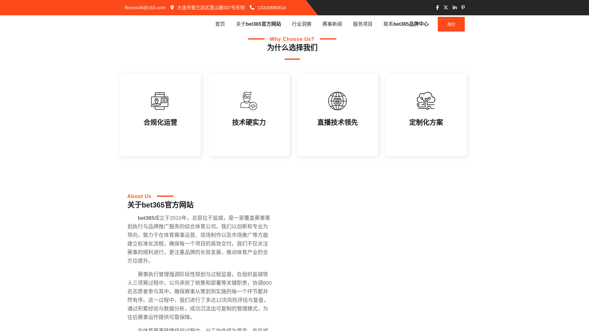
Task: Click the 定制化方案 card title
Action: pos(426,122)
